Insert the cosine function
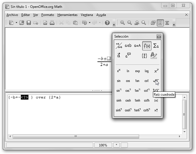 [128, 81]
